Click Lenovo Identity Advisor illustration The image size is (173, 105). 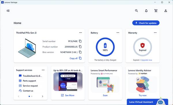click(142, 85)
